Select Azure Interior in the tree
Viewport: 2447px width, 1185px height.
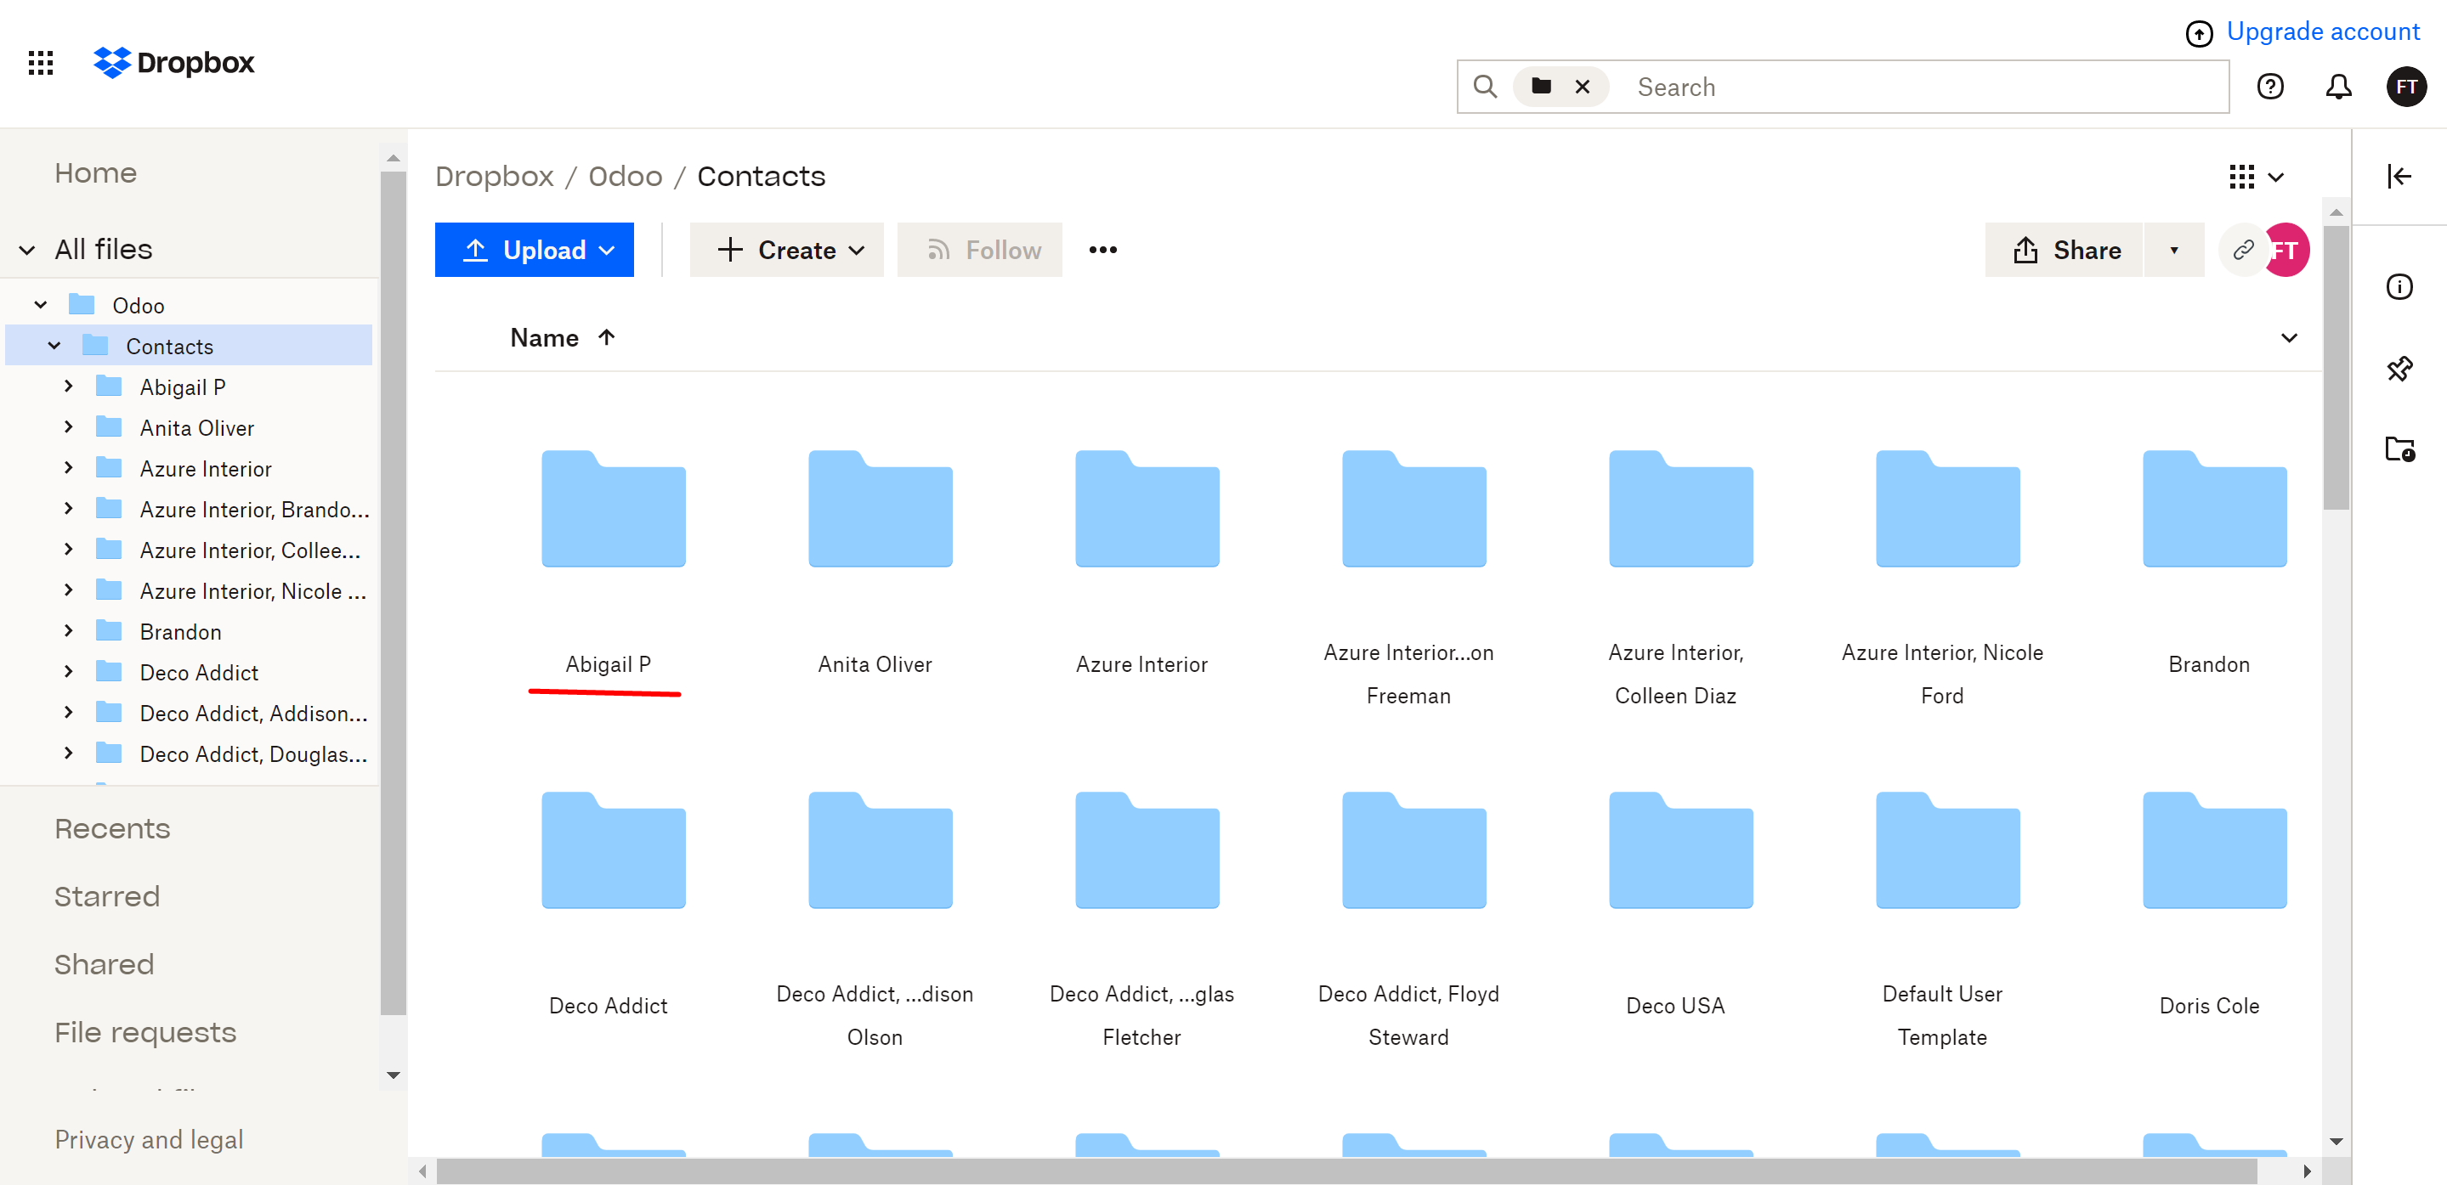click(205, 468)
